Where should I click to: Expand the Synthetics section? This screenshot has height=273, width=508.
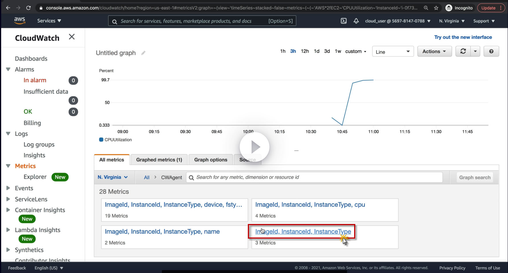(8, 250)
